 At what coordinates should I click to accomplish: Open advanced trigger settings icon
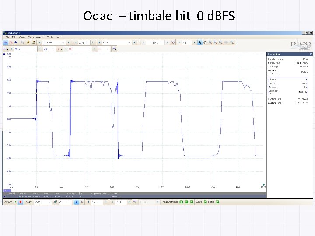[55, 202]
